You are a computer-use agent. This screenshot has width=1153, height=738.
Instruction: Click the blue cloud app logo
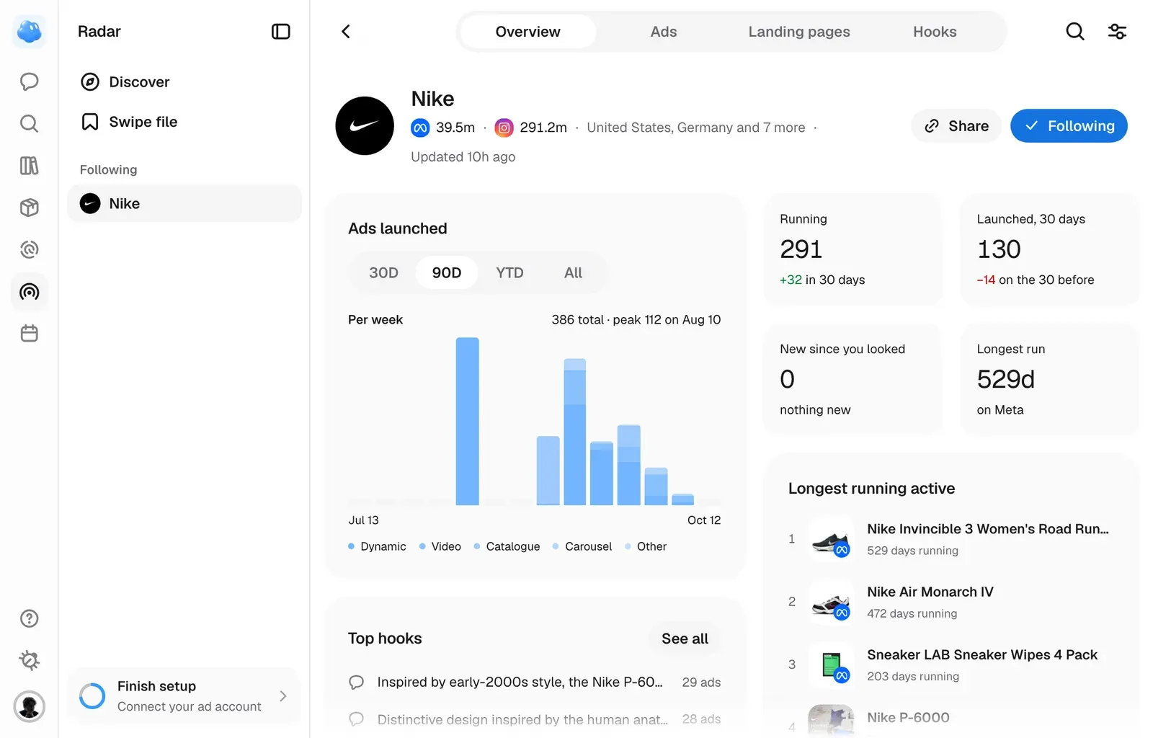pos(29,32)
